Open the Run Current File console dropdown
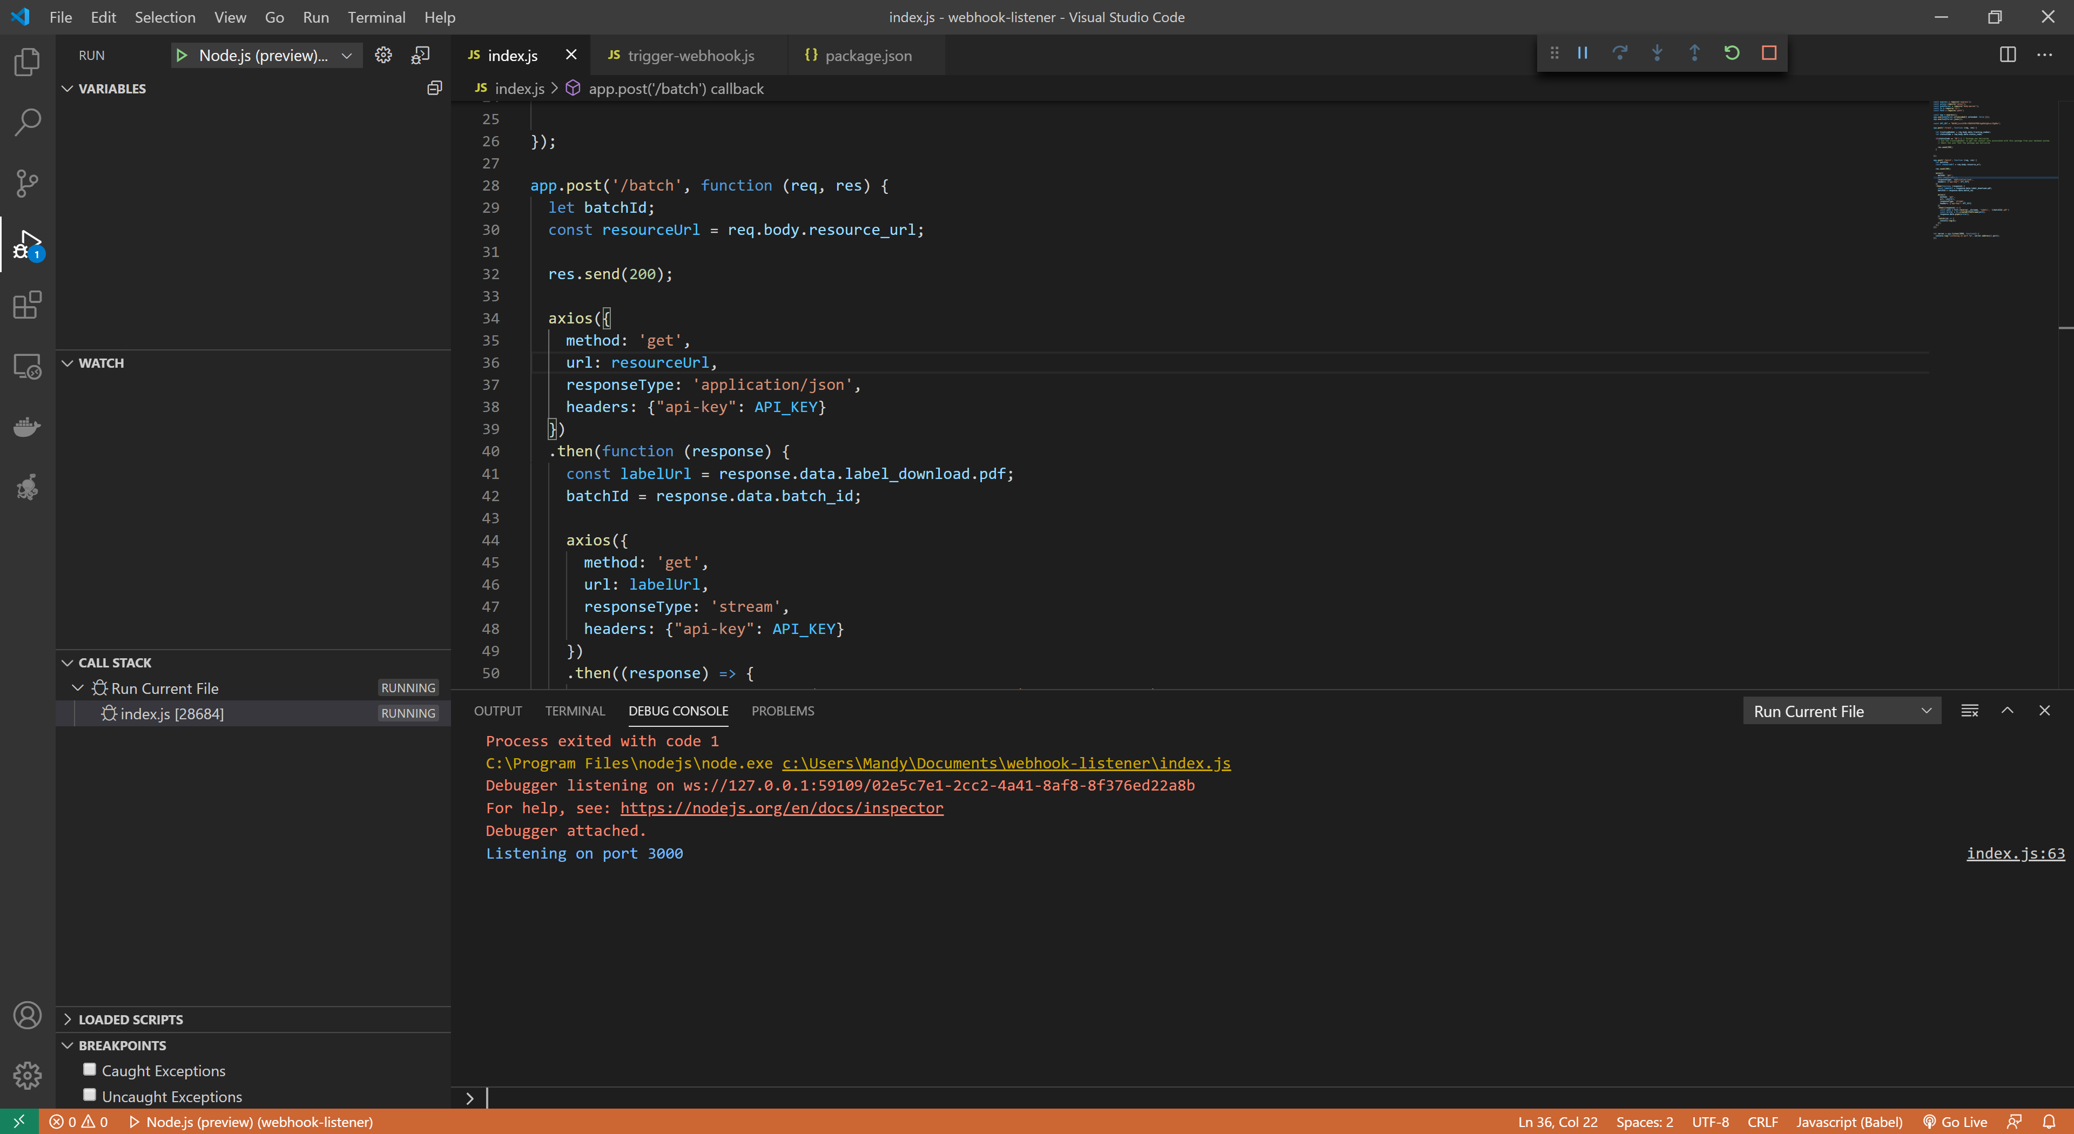Image resolution: width=2074 pixels, height=1134 pixels. click(1841, 712)
